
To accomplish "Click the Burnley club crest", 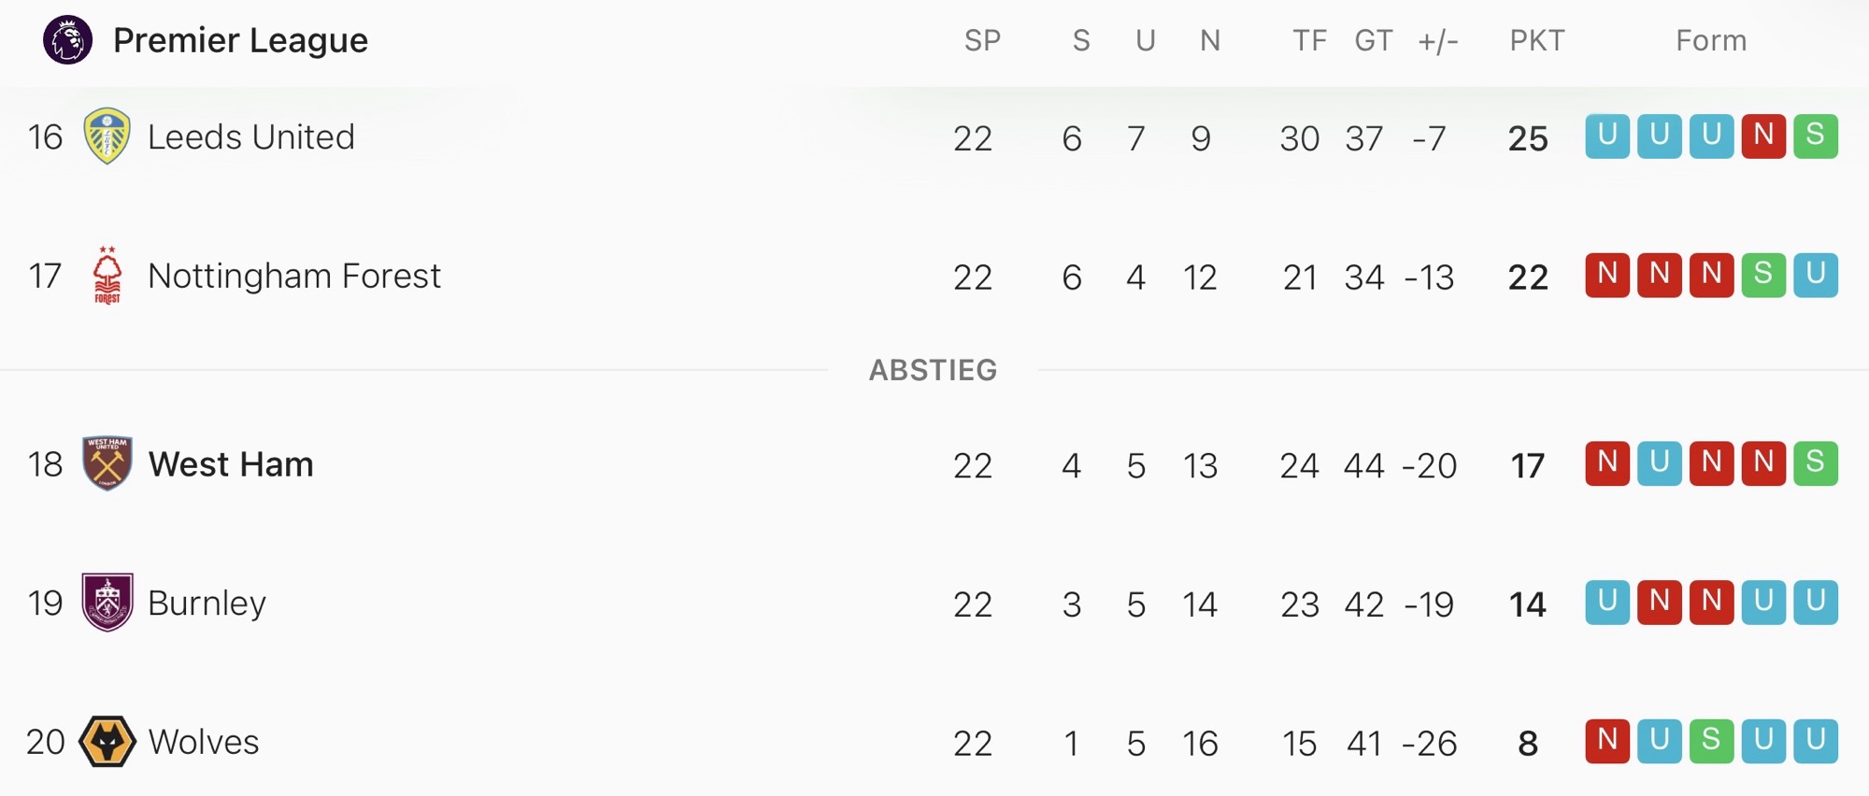I will pos(107,603).
